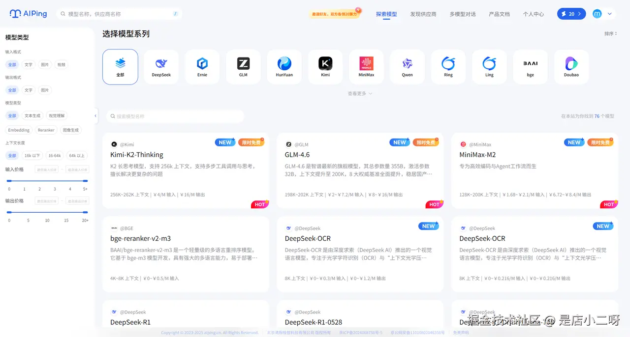Select 16-64k context length filter
630x337 pixels.
point(54,156)
